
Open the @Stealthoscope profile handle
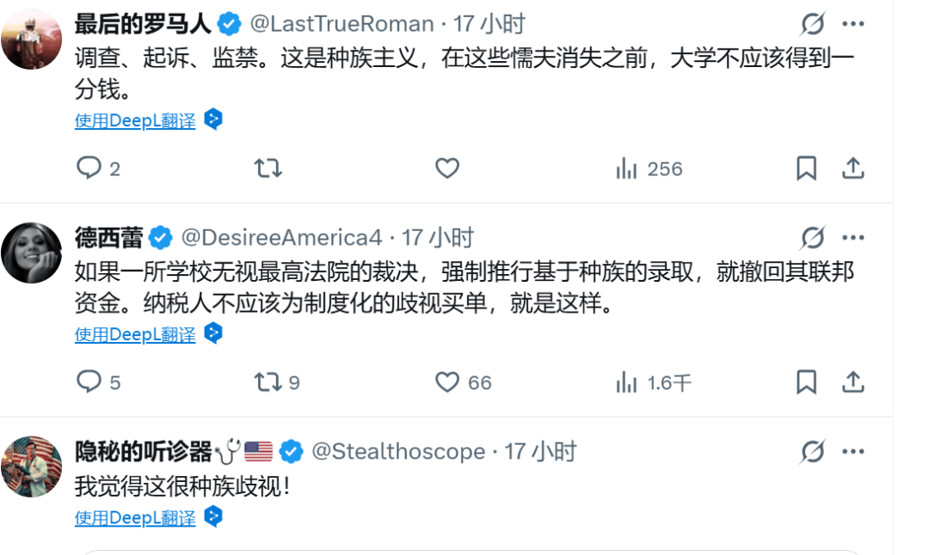pos(397,451)
